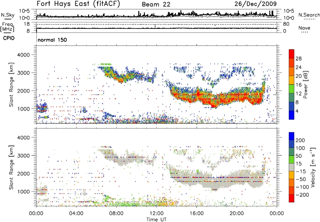320x222 pixels.
Task: Click the '04:00' time axis tick
Action: 76,213
